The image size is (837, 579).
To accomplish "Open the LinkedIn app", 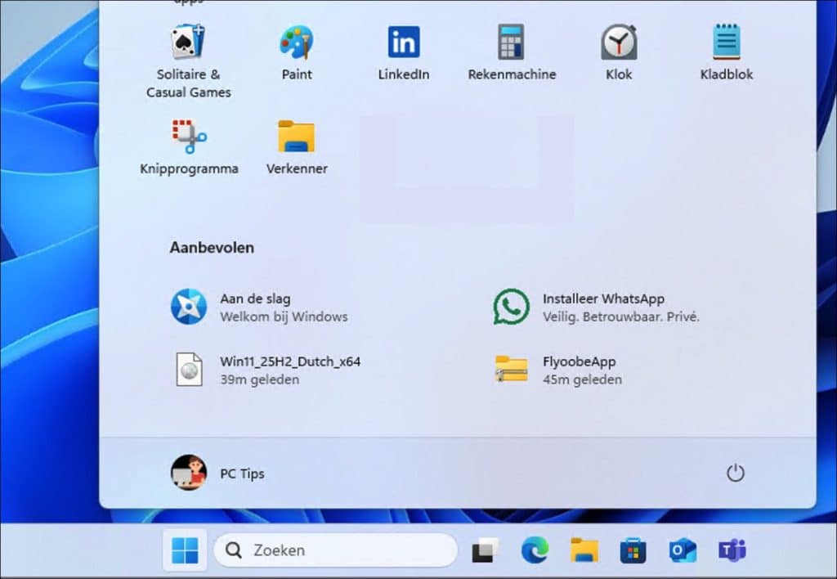I will click(403, 43).
